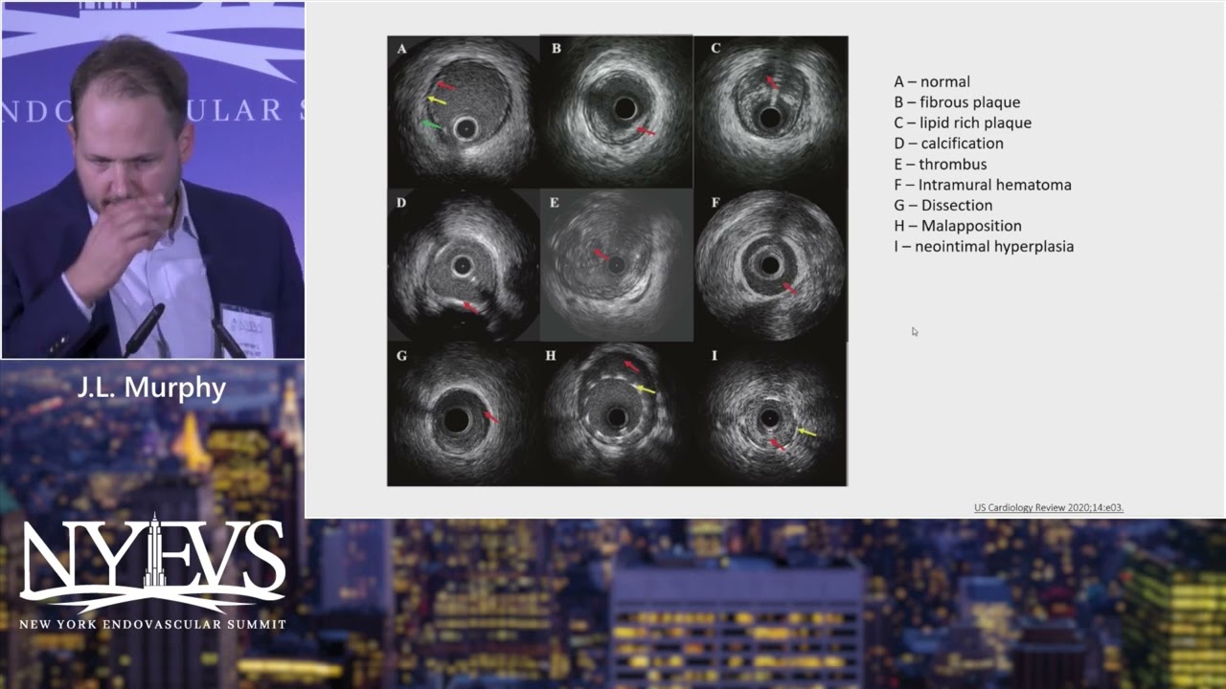Click 'New York Endovascular Summit' caption
The height and width of the screenshot is (689, 1226).
pos(152,624)
